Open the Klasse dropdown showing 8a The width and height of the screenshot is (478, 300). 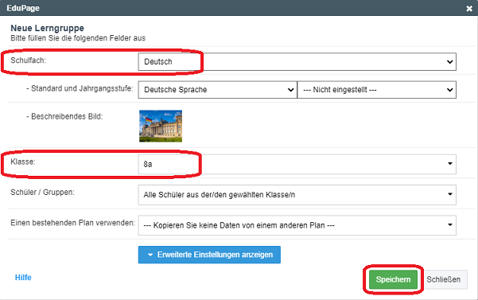click(297, 164)
